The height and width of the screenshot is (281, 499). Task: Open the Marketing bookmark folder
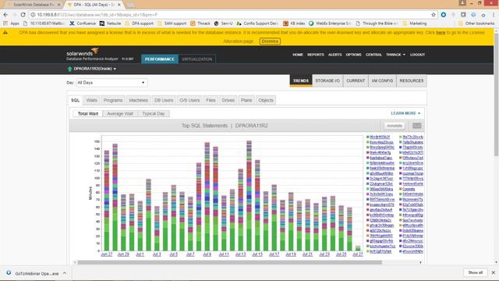click(x=415, y=23)
